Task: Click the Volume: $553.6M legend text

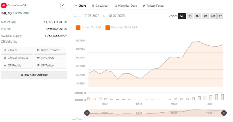Action: point(124,27)
